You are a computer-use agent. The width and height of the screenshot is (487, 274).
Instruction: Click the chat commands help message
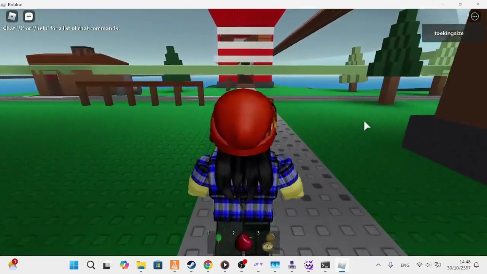click(61, 28)
